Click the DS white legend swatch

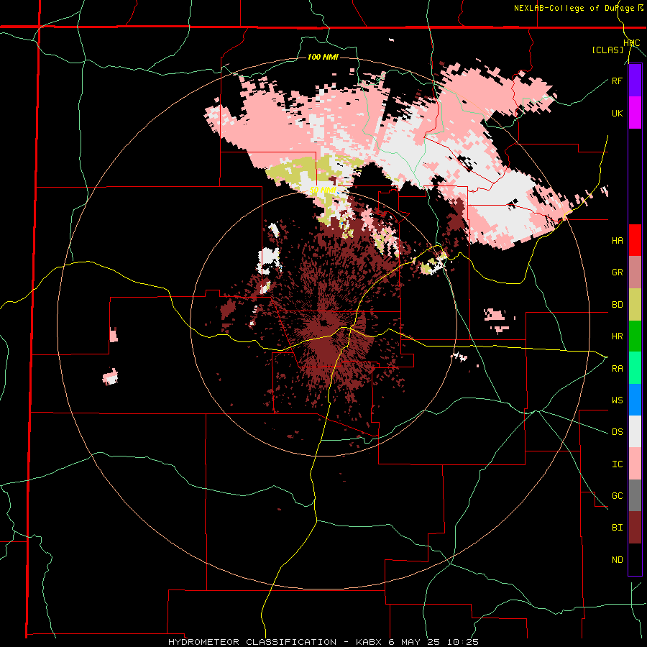635,431
